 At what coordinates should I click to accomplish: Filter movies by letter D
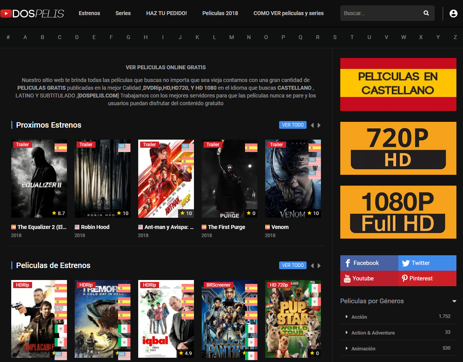[x=77, y=37]
